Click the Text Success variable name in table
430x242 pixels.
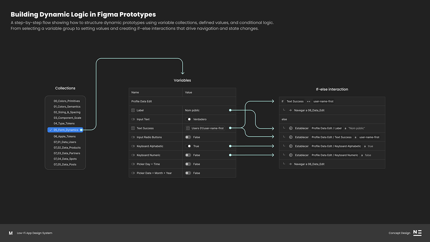click(145, 128)
